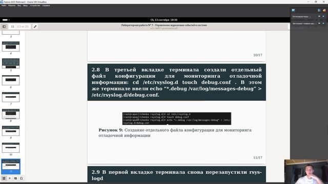Open the bookmarks view icon in sidebar footer
The image size is (328, 184).
pyautogui.click(x=22, y=178)
